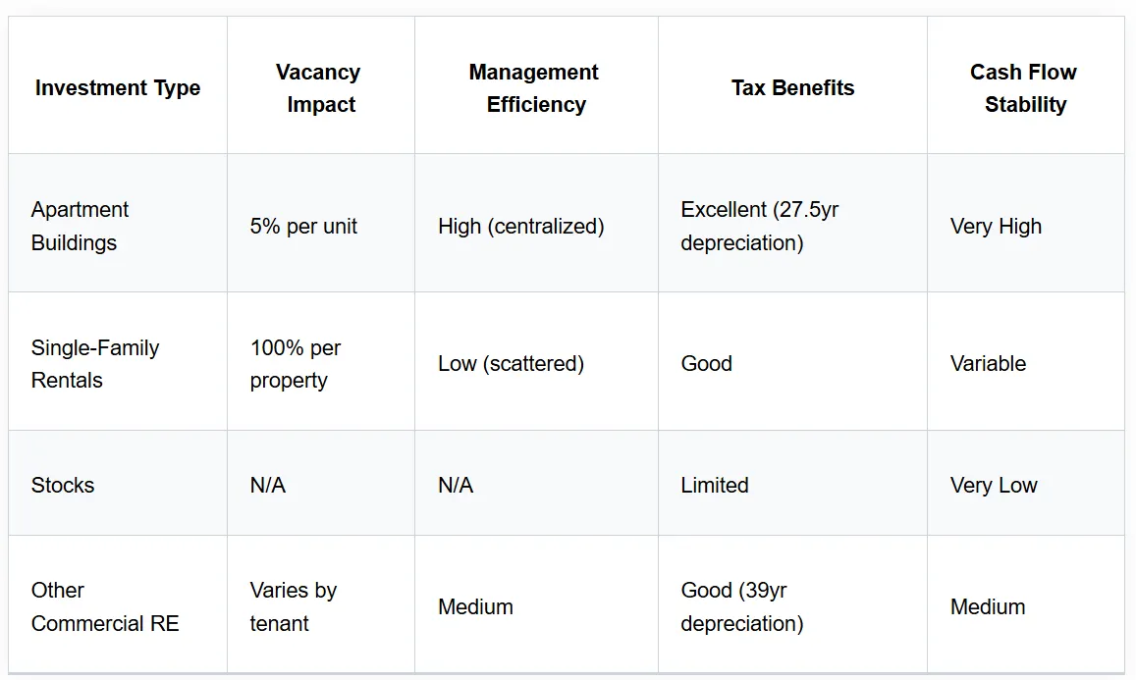Click the Very Low stability cell

pos(994,485)
